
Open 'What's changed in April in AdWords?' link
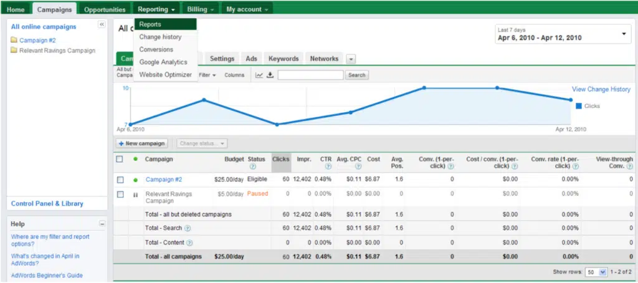pyautogui.click(x=45, y=260)
